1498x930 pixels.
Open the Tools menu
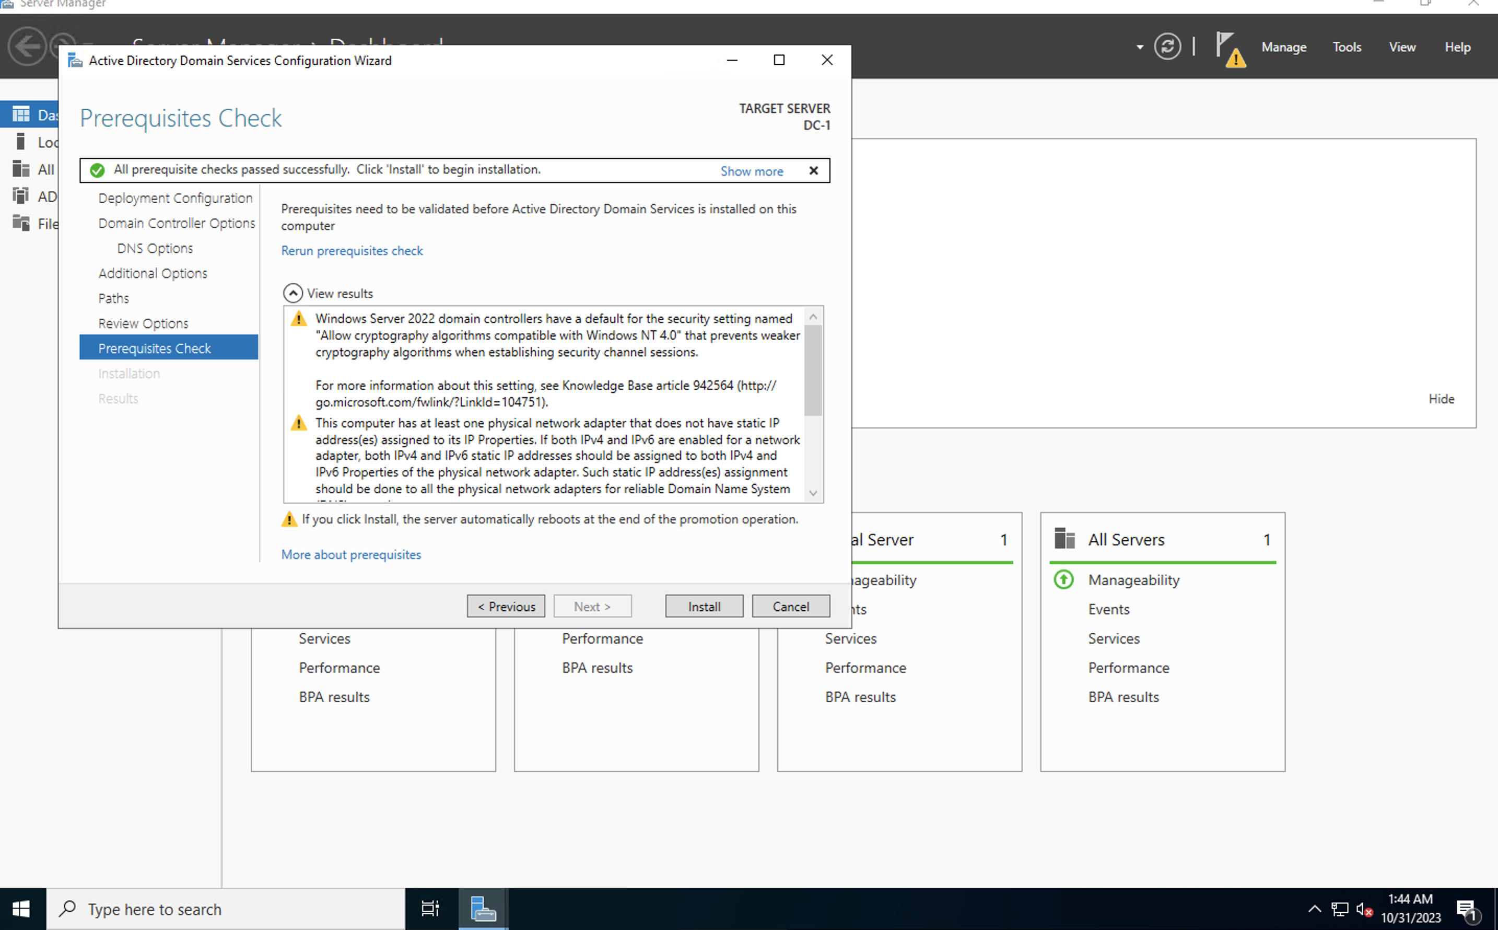pyautogui.click(x=1346, y=47)
